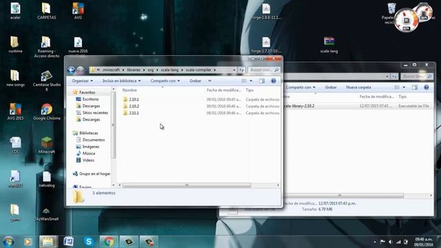The height and width of the screenshot is (248, 441).
Task: Open the Organizar dropdown menu
Action: click(82, 81)
